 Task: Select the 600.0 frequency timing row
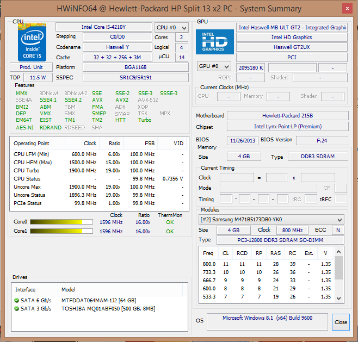coord(267,289)
